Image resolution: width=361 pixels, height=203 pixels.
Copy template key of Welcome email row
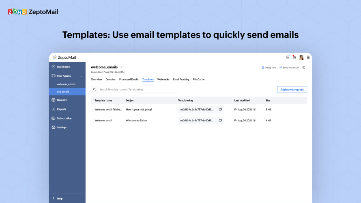pos(220,120)
